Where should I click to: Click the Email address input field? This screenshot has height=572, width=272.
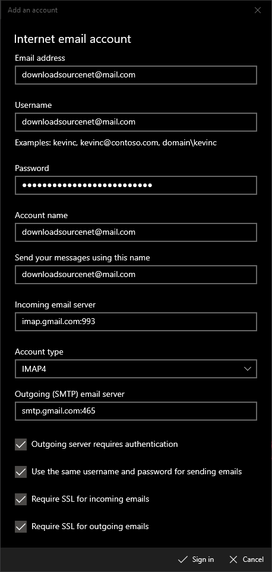136,75
